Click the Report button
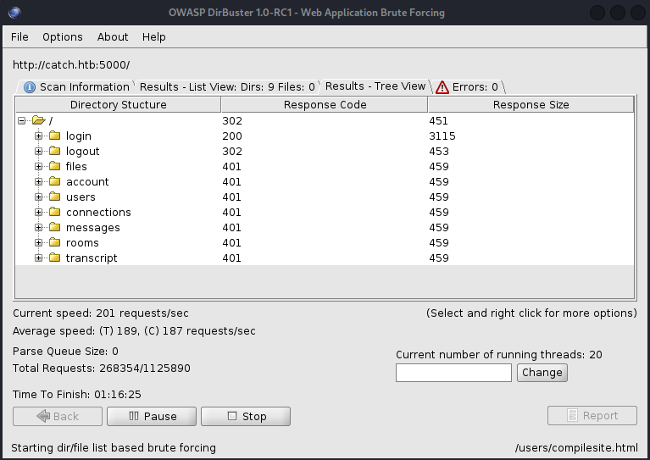Viewport: 650px width, 460px height. [x=592, y=416]
